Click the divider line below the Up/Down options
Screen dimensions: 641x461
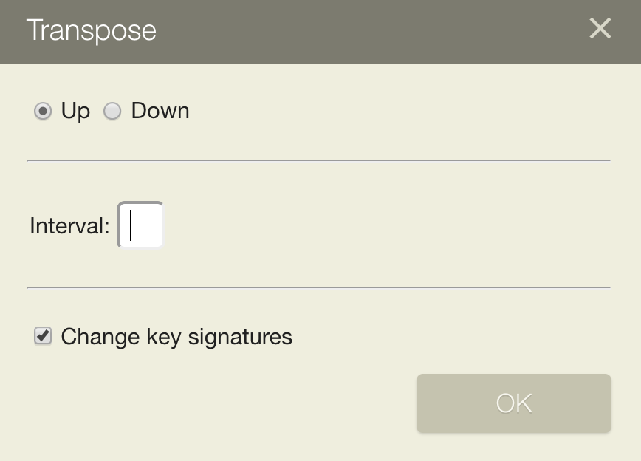pos(318,160)
